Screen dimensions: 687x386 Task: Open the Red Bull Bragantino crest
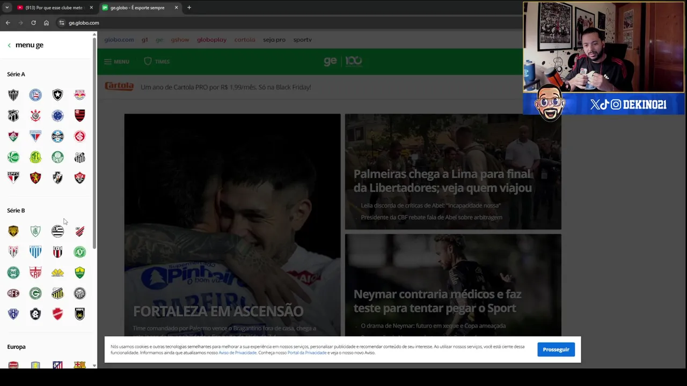[x=79, y=95]
